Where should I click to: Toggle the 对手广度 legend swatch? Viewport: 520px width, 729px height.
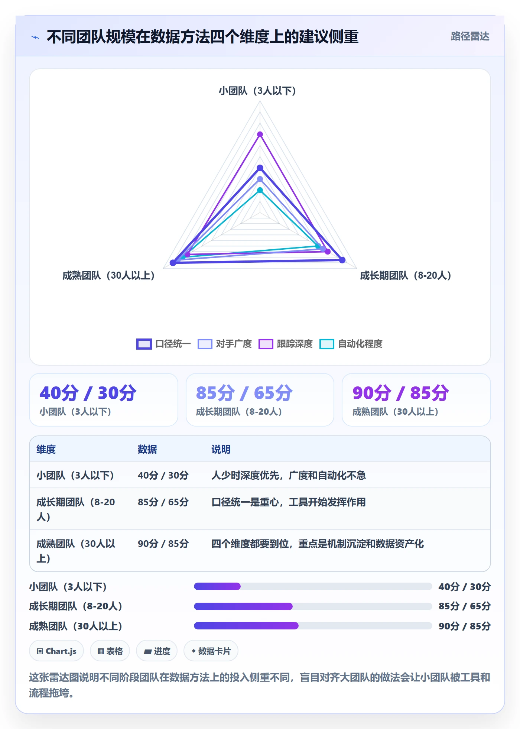tap(205, 344)
